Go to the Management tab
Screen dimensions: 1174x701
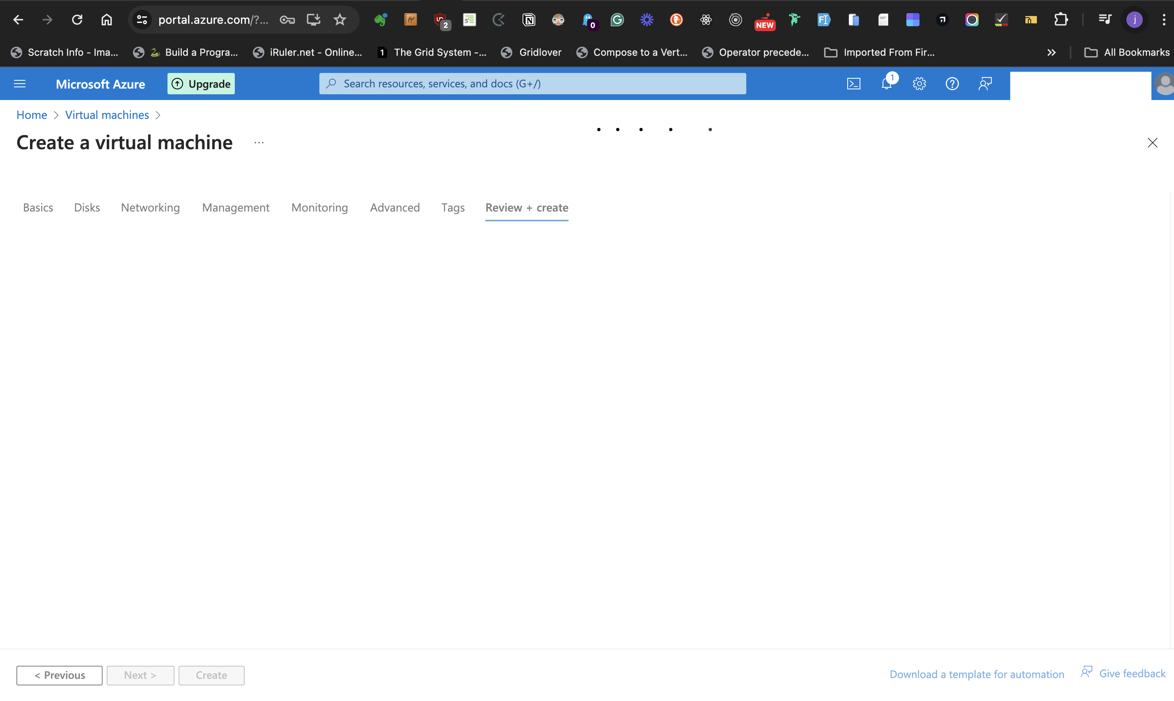click(x=236, y=207)
